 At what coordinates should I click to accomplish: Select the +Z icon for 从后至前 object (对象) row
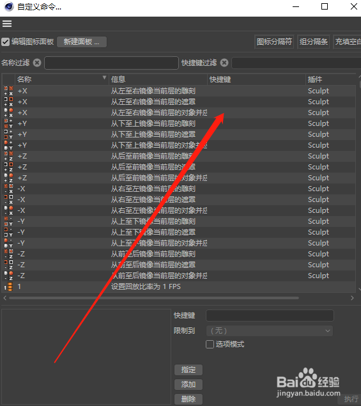[x=8, y=178]
